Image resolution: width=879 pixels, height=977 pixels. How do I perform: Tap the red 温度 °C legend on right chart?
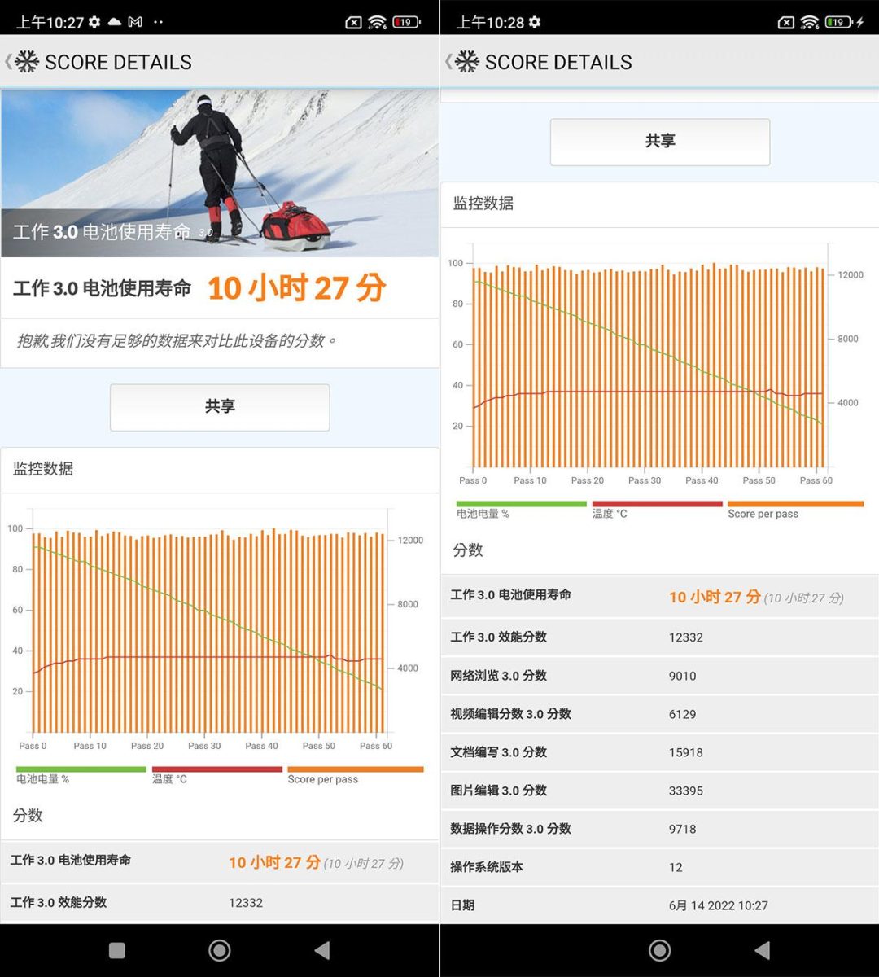[657, 509]
